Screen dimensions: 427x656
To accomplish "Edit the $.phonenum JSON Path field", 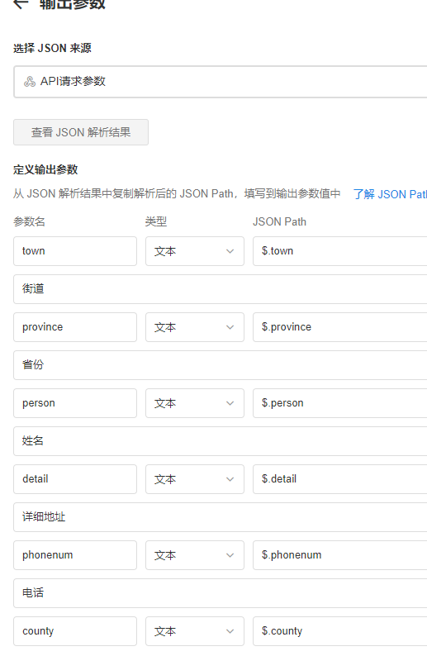I will coord(340,555).
